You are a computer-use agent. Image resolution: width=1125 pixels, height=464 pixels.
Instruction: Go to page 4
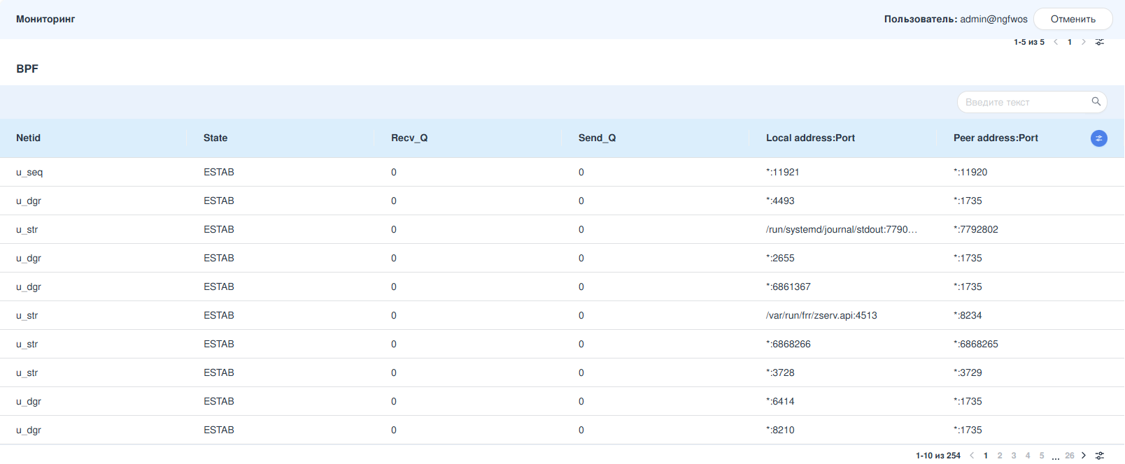click(1028, 456)
